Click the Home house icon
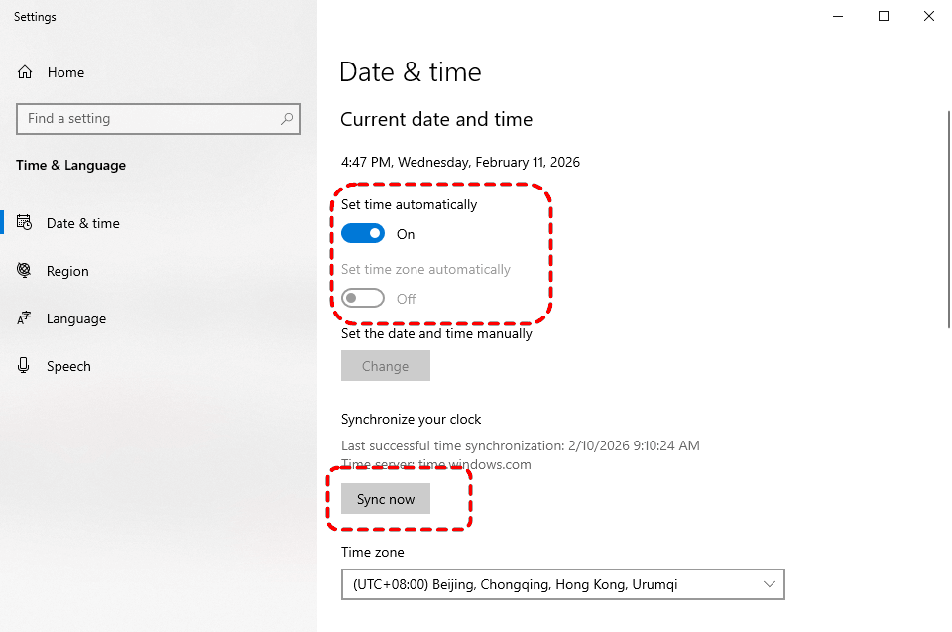This screenshot has width=952, height=632. tap(25, 72)
